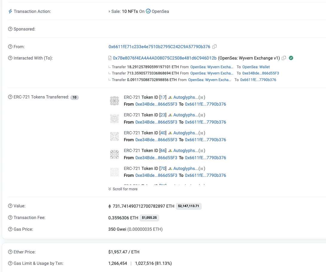Viewport: 326px width, 272px height.
Task: Click help icon next to Gas Limit & Usage
Action: 10,263
